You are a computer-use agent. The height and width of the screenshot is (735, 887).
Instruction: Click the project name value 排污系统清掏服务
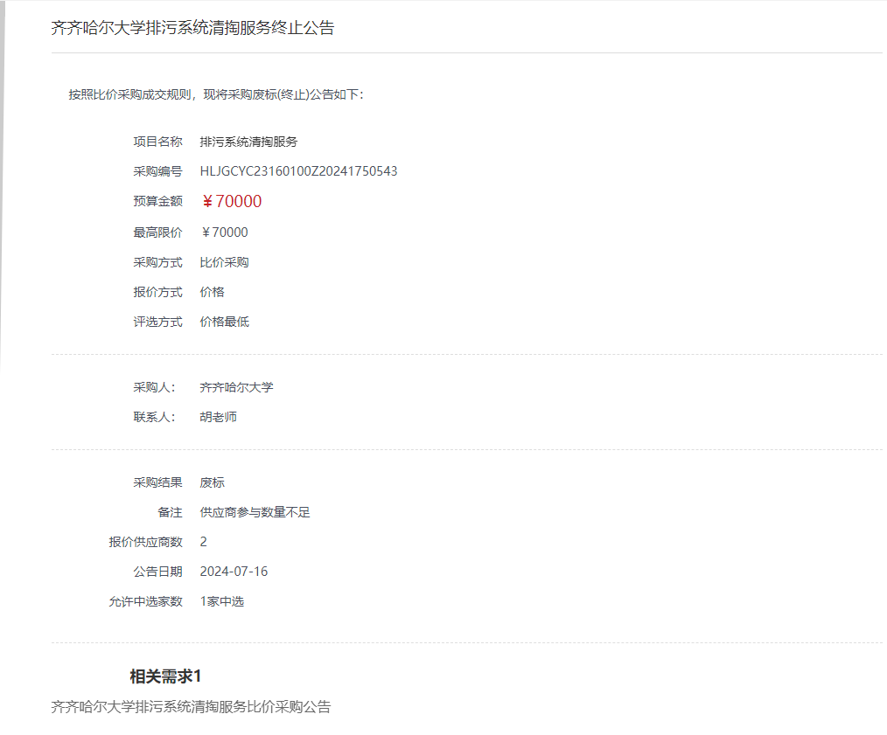point(248,142)
